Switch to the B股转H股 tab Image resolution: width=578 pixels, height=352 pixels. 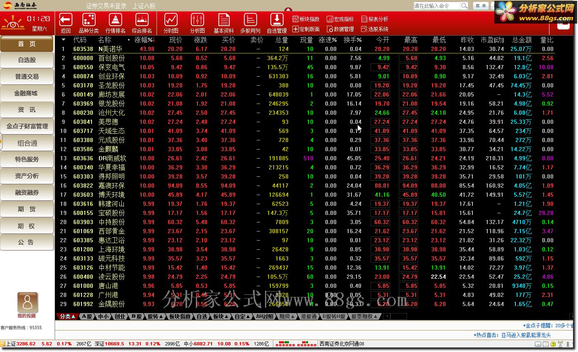(x=334, y=316)
